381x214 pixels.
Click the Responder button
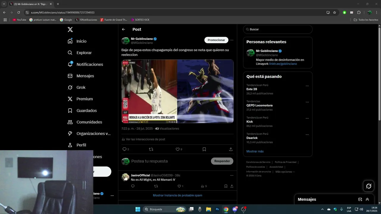[222, 161]
